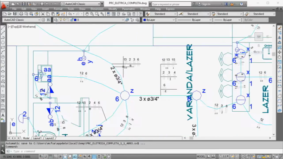Open the Table Style icon
The width and height of the screenshot is (283, 159).
[x=214, y=14]
